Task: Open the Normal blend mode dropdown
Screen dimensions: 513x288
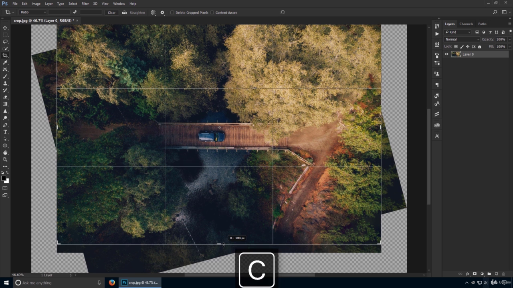Action: coord(462,39)
